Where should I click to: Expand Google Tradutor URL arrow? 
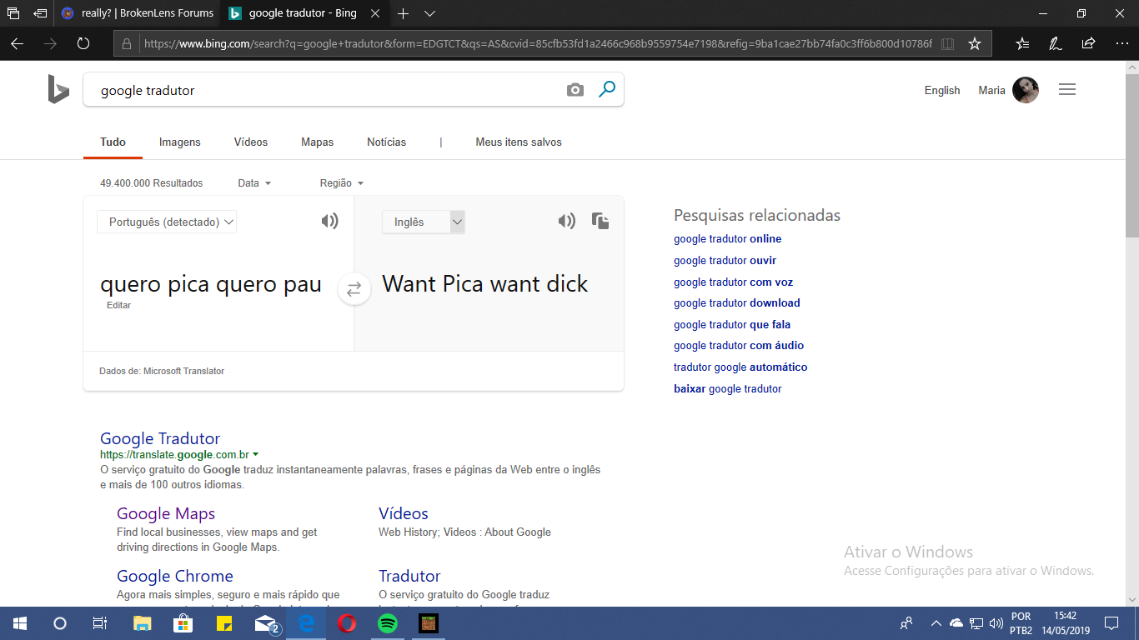click(255, 455)
